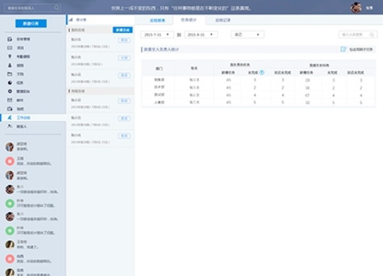Click the search field in the top bar

32,8
